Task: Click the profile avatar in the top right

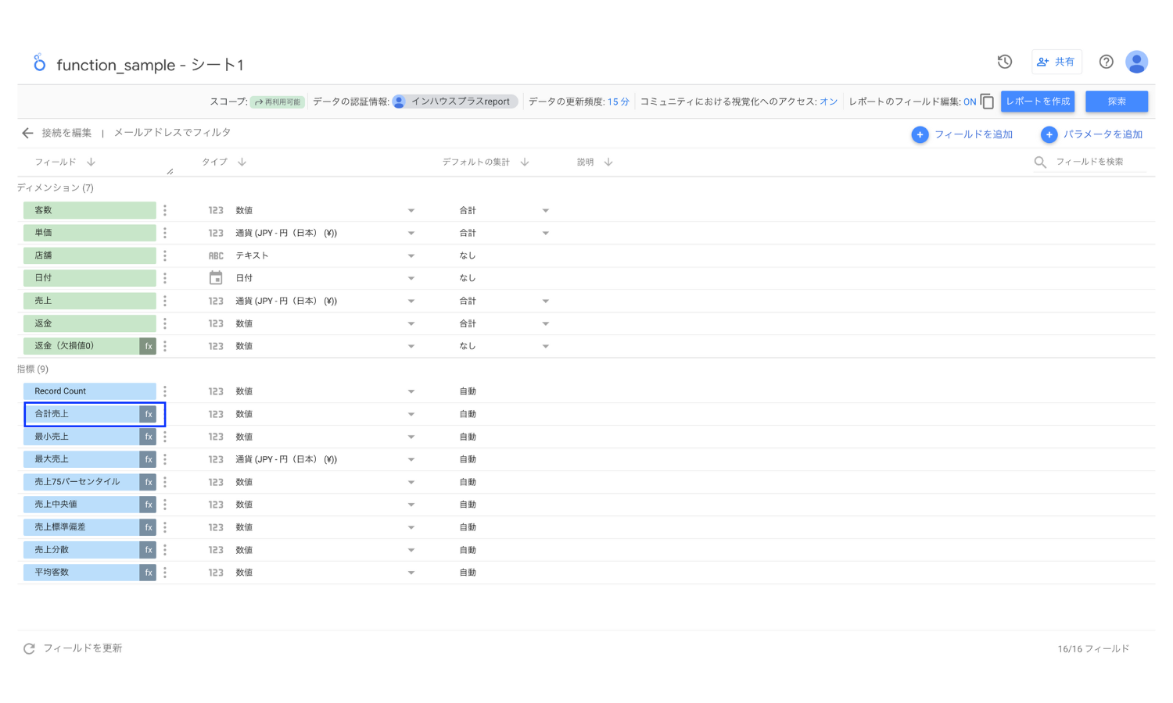Action: tap(1136, 61)
